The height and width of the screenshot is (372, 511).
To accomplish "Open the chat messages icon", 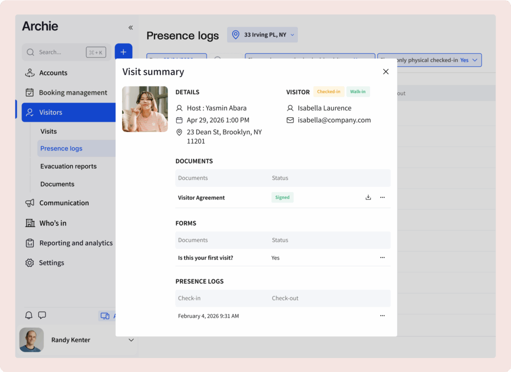I will tap(42, 315).
